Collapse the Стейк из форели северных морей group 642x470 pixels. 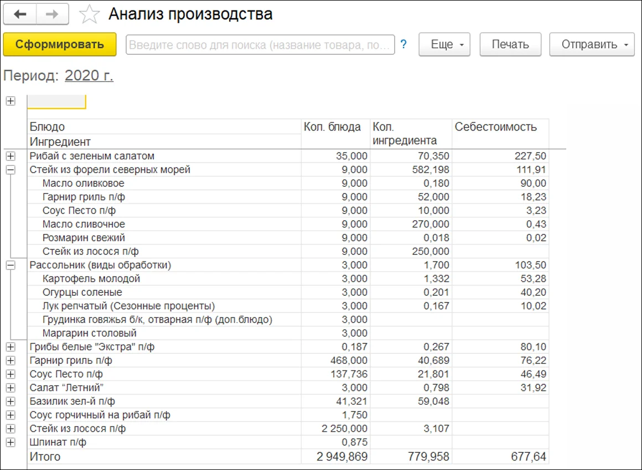pos(10,170)
